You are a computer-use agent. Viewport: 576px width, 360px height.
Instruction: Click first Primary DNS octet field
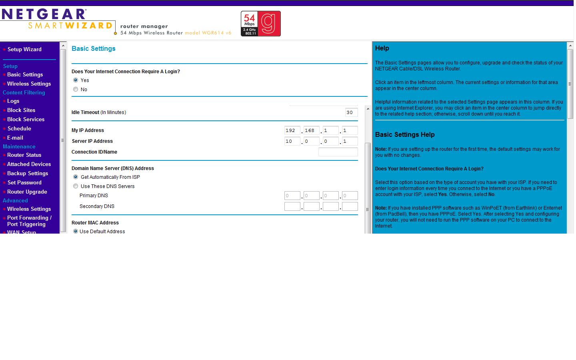click(x=292, y=196)
